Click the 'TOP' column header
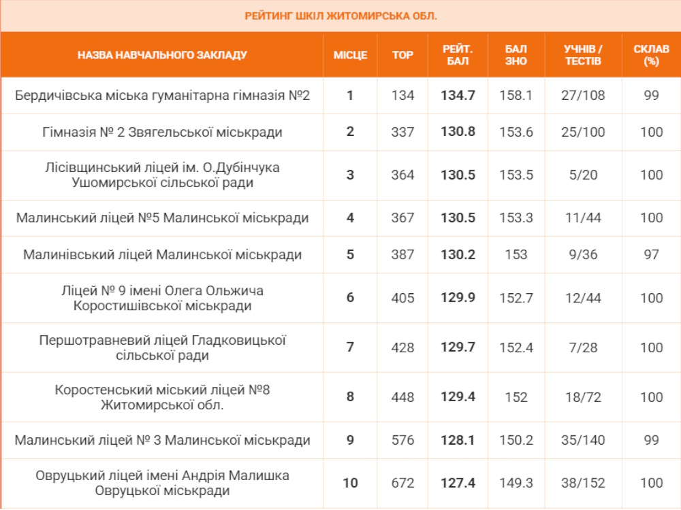 tap(402, 55)
